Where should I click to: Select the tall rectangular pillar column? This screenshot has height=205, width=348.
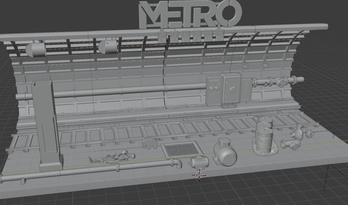pos(47,126)
